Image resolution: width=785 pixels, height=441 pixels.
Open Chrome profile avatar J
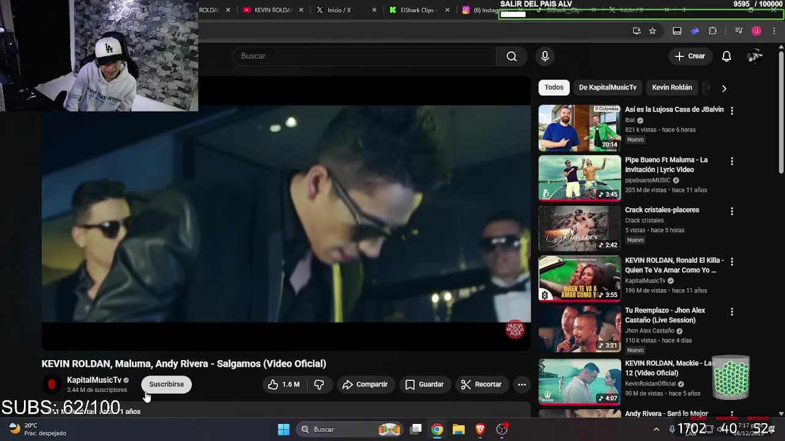(x=756, y=31)
